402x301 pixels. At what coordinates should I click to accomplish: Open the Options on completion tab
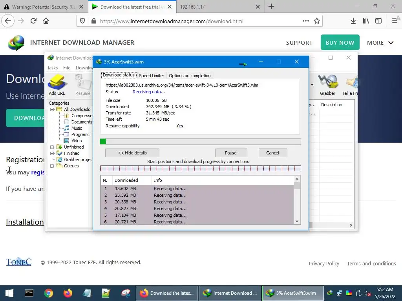coord(190,76)
